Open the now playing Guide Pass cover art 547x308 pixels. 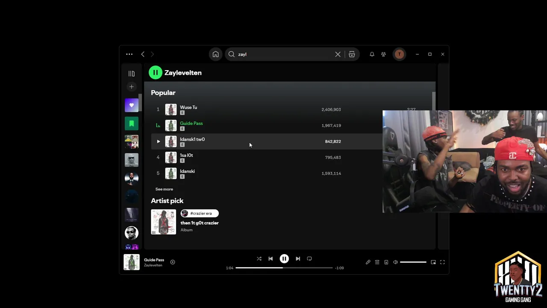pos(132,262)
